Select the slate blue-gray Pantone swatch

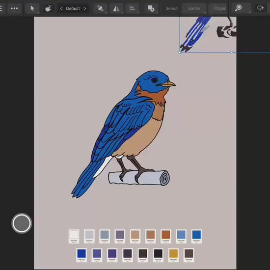(x=105, y=237)
